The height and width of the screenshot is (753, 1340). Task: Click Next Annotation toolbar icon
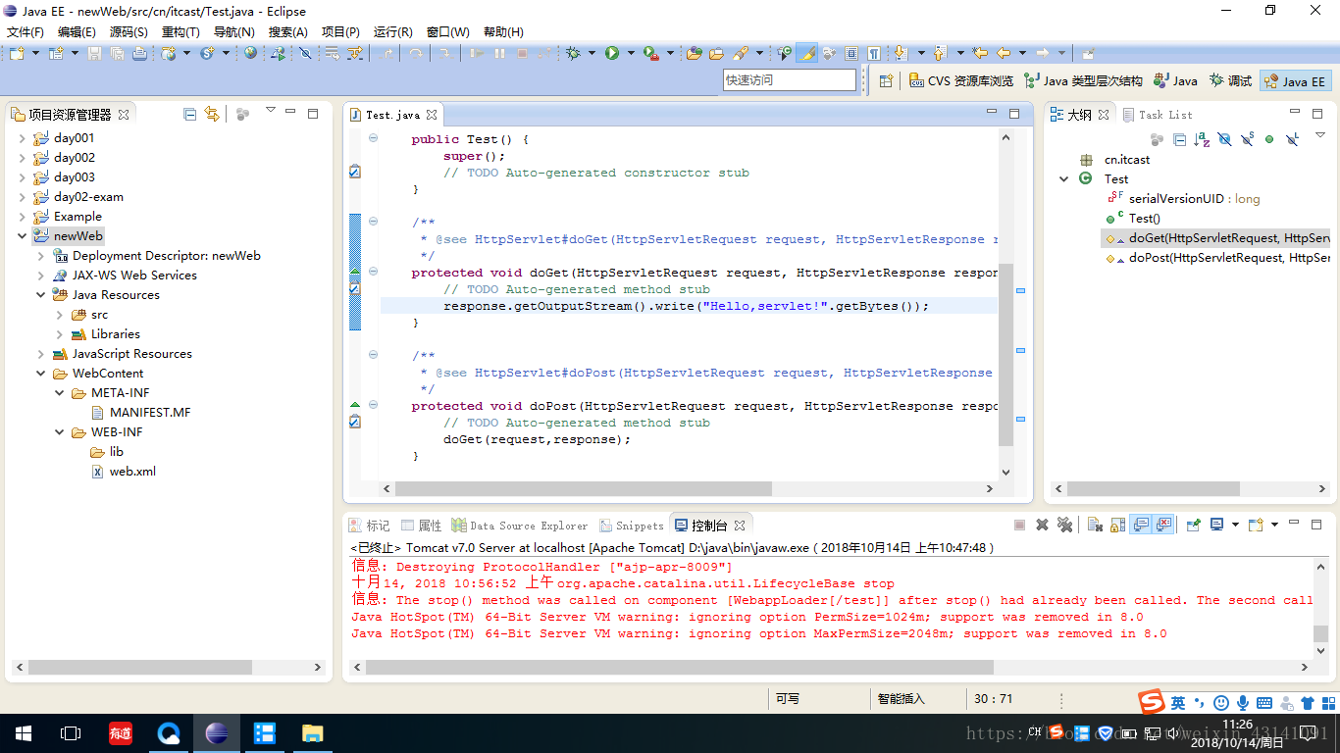901,53
